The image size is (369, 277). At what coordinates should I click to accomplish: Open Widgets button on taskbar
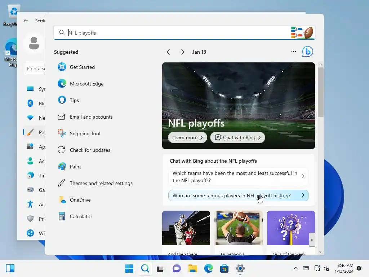[x=10, y=268]
